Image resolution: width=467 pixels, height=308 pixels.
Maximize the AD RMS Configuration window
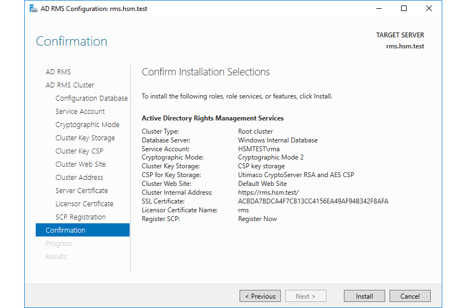tap(404, 9)
